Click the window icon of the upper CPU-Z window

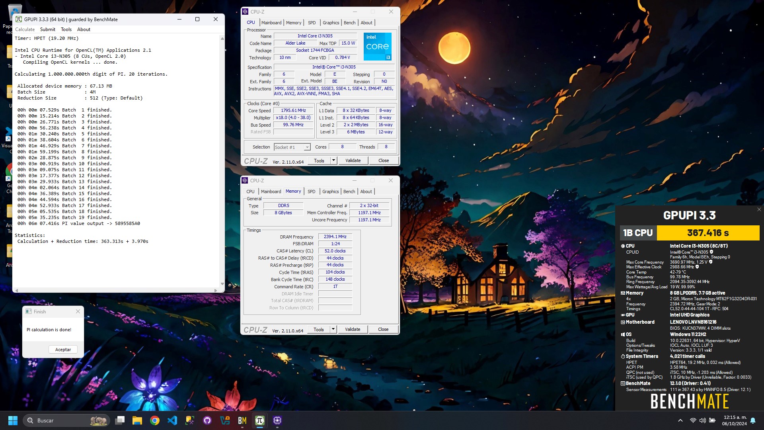pyautogui.click(x=245, y=12)
